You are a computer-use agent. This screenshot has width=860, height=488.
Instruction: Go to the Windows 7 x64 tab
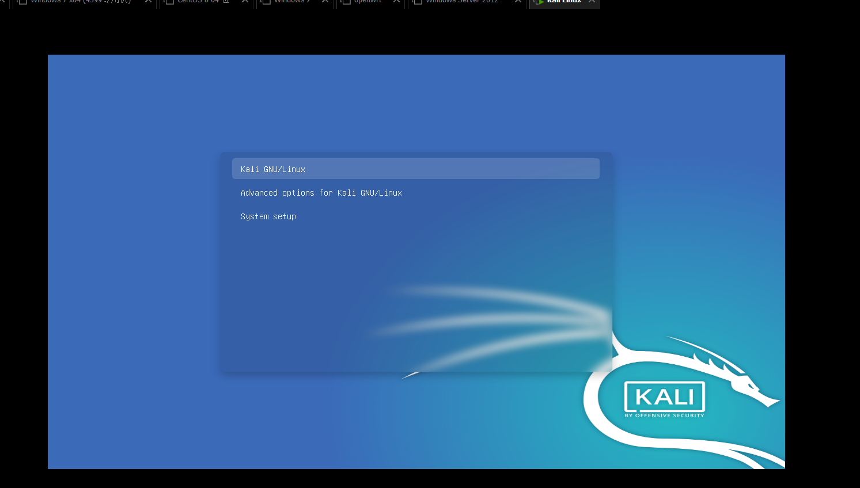click(81, 2)
